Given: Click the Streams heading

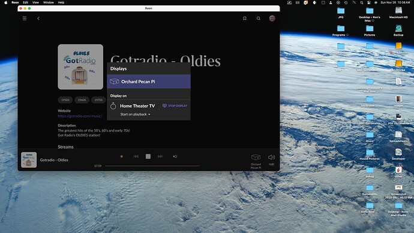Looking at the screenshot, I should click(x=65, y=147).
